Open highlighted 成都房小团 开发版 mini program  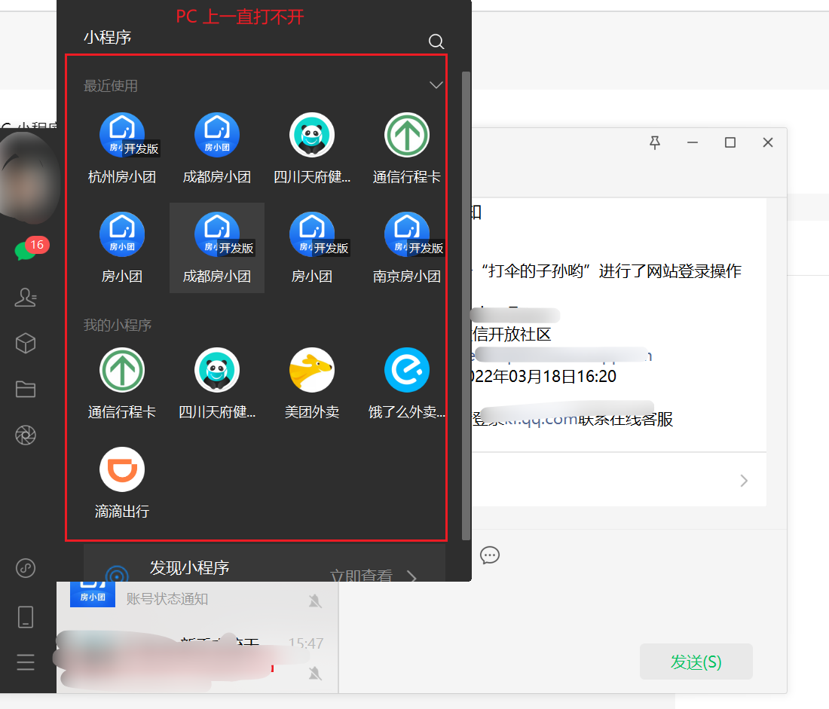coord(217,247)
